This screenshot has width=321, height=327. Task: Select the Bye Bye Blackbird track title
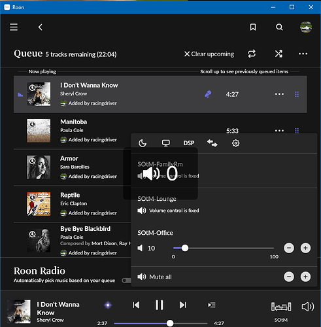(85, 229)
